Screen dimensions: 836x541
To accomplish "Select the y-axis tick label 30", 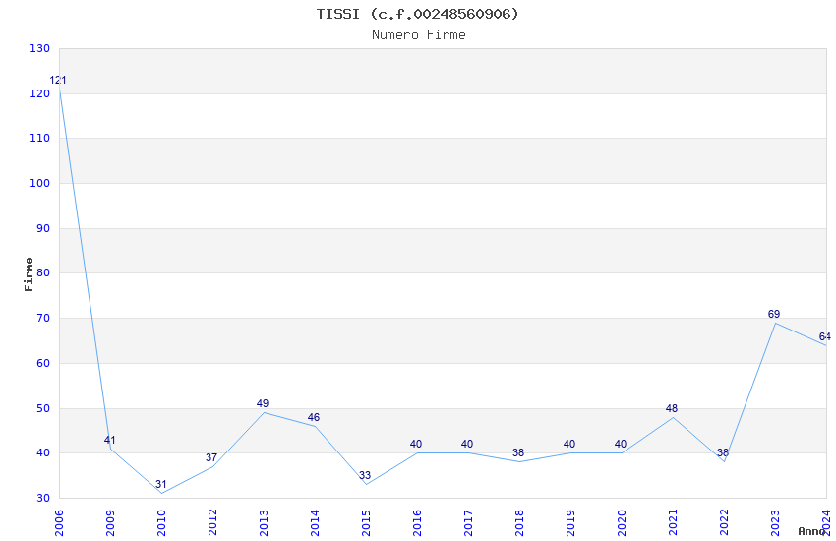I will 42,499.
